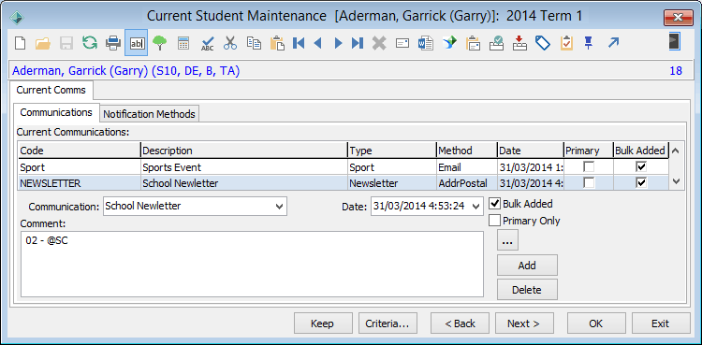This screenshot has width=702, height=345.
Task: Click the green tree icon
Action: tap(159, 43)
